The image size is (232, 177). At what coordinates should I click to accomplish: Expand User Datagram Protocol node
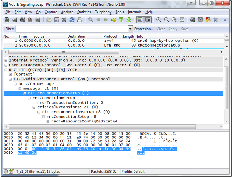6,65
